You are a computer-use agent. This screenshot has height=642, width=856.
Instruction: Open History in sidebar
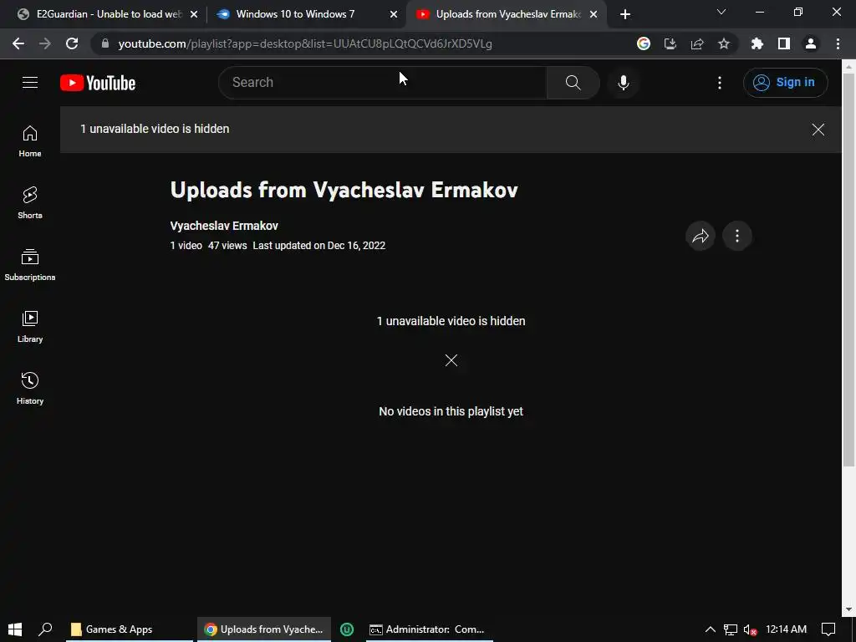point(30,388)
